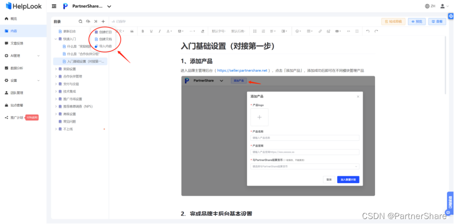Viewport: 454px width, 224px height.
Task: Choose 创建栏目 from the add menu
Action: [103, 32]
